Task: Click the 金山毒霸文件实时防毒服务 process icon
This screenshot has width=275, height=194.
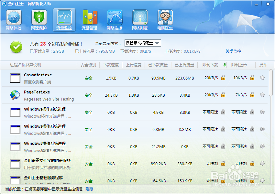Action: 15,164
